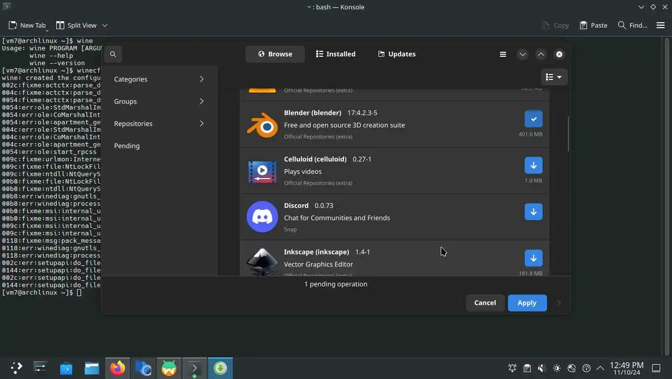Click the Discord app icon
672x379 pixels.
pyautogui.click(x=262, y=217)
